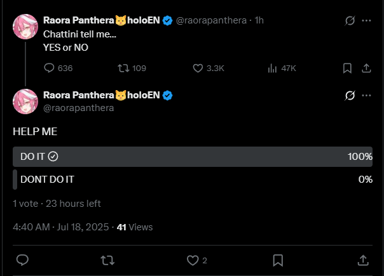The image size is (384, 276).
Task: Open Raora Panthera avatar on HELP ME tweet
Action: tap(25, 101)
